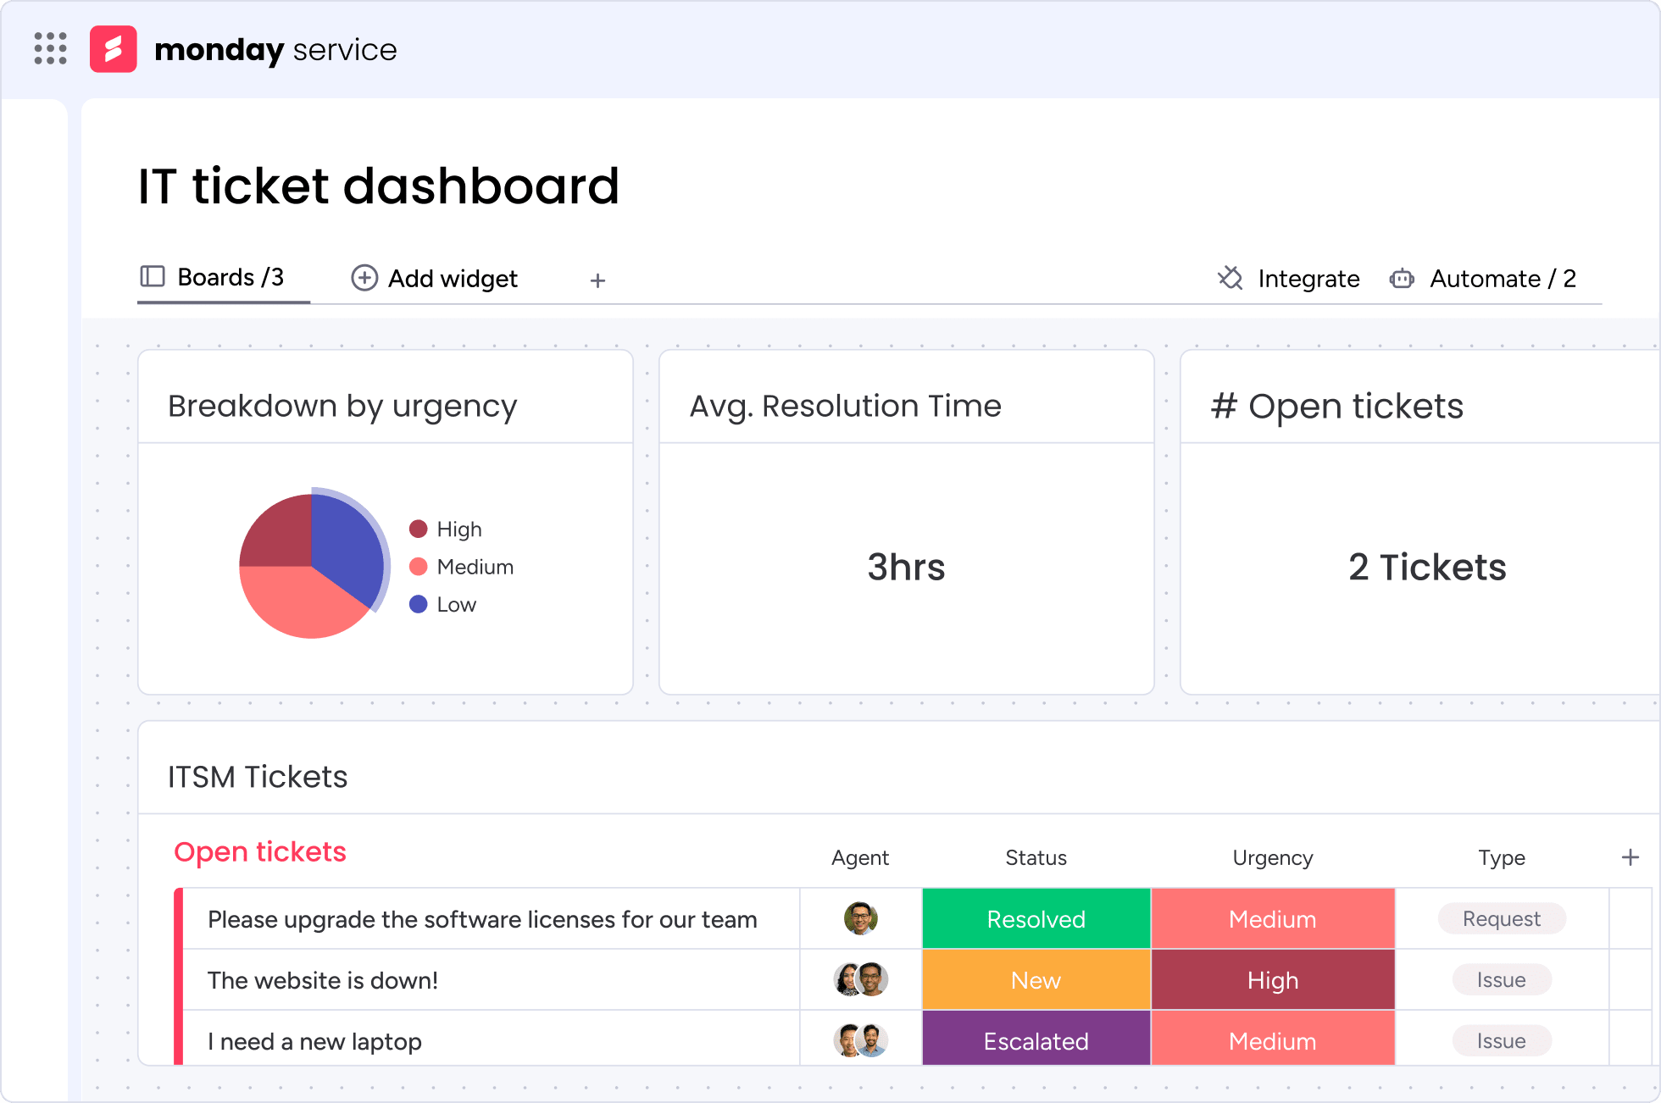
Task: Click the plus icon after Add widget
Action: click(597, 280)
